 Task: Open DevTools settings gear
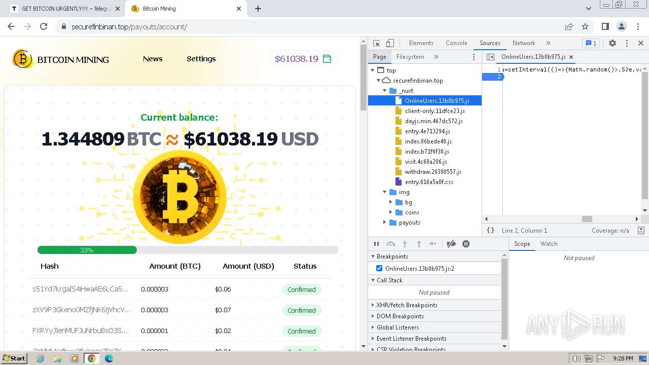point(612,43)
